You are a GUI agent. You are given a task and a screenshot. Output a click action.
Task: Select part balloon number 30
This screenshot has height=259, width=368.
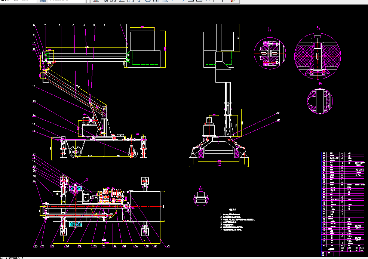tap(95, 246)
